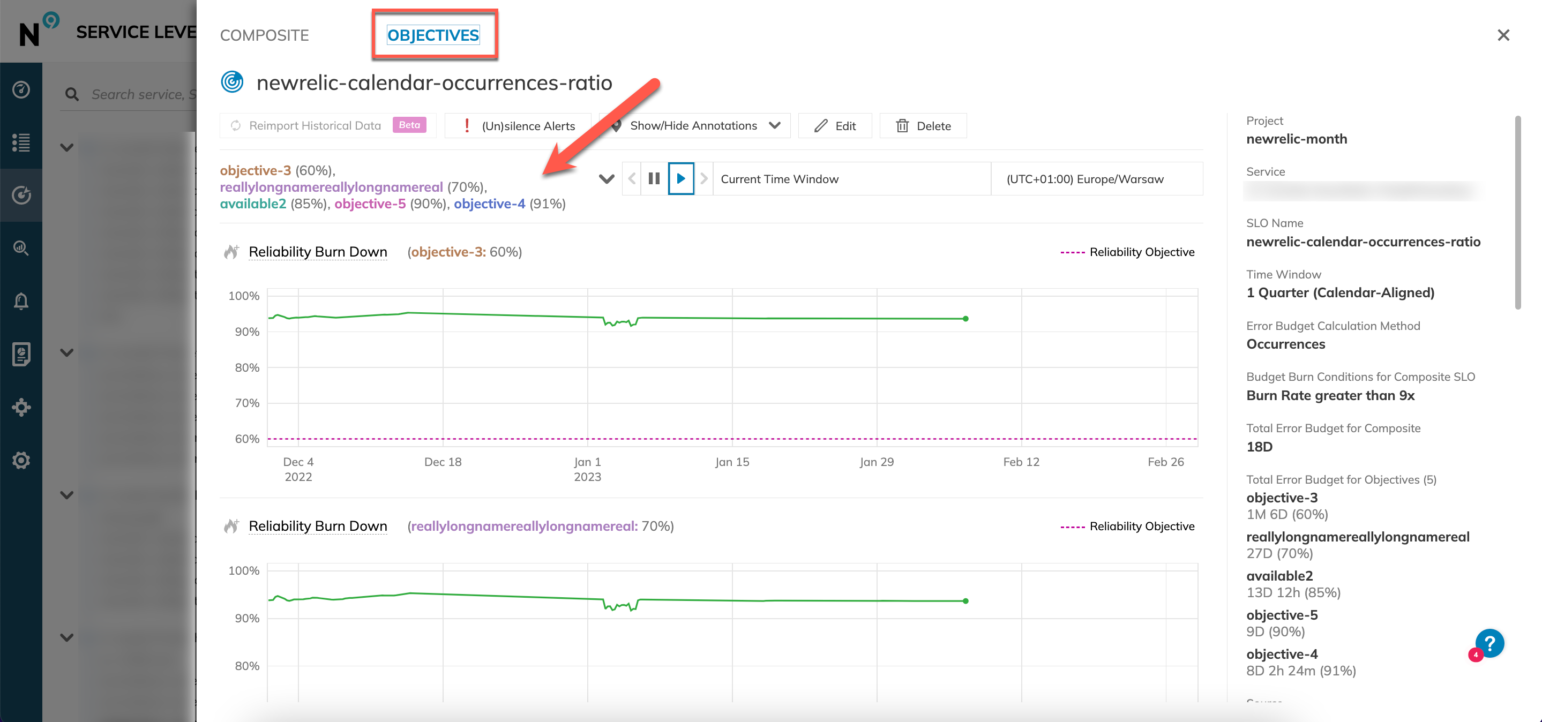Select reallylongnamereallylongnamereal in legend
Image resolution: width=1542 pixels, height=722 pixels.
[331, 187]
